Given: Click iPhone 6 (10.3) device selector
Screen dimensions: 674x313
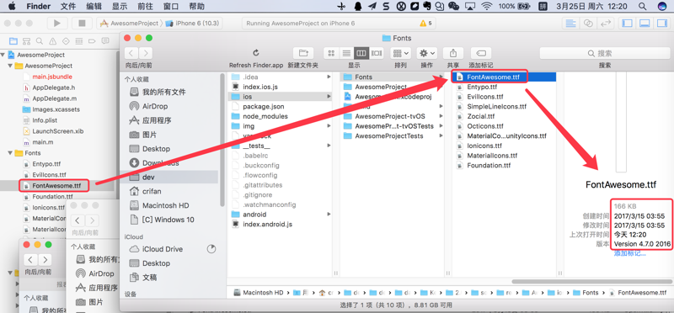Looking at the screenshot, I should [193, 24].
